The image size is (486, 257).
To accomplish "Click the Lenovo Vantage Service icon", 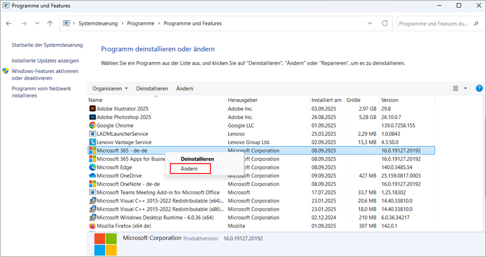I will point(92,142).
